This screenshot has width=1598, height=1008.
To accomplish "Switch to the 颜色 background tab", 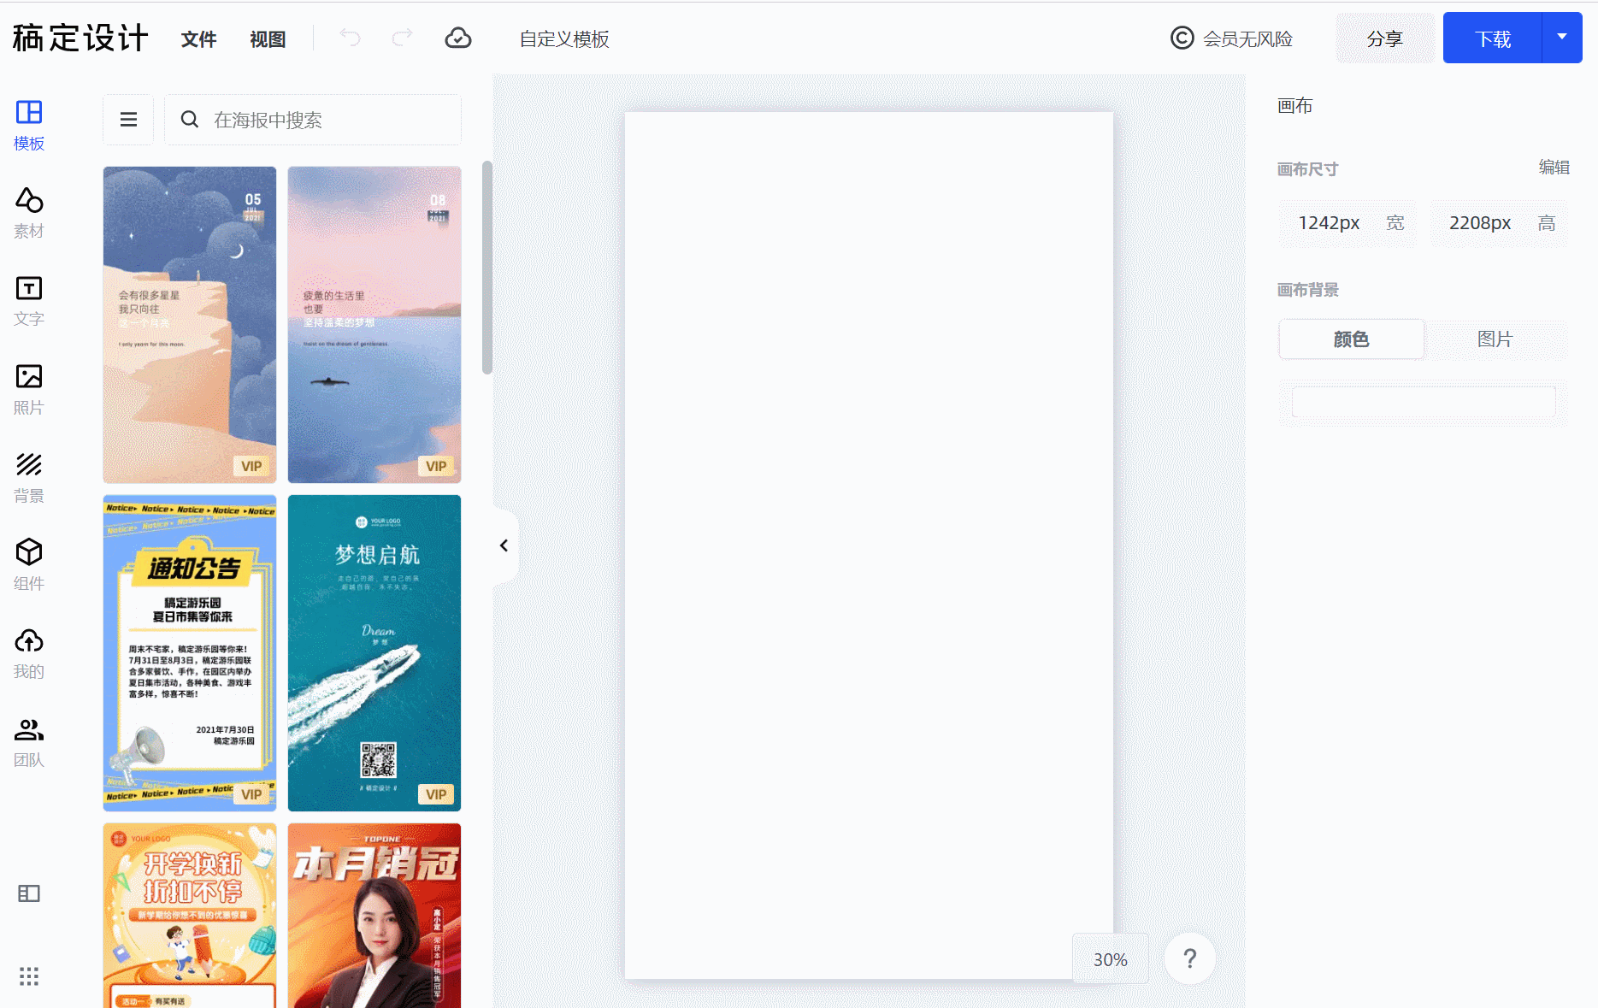I will point(1352,339).
